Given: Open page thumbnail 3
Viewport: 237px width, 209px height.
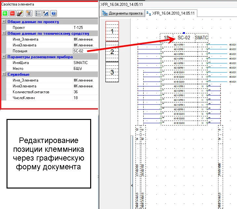Looking at the screenshot, I should 112,72.
